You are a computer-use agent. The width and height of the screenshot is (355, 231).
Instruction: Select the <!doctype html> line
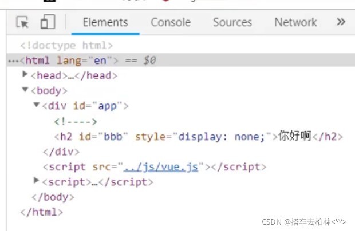[x=66, y=45]
